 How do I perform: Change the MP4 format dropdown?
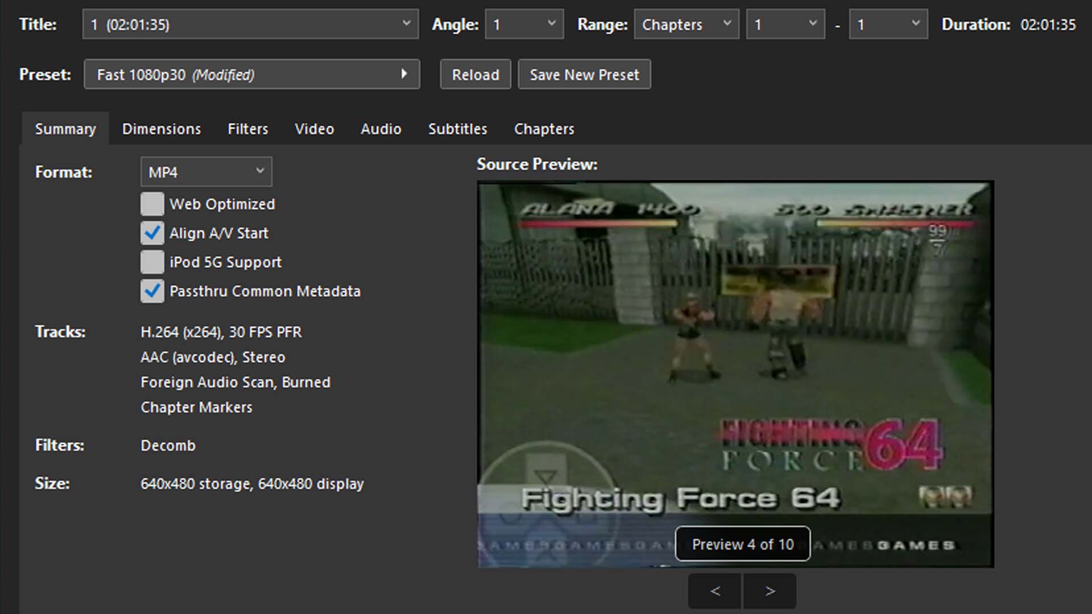coord(206,172)
